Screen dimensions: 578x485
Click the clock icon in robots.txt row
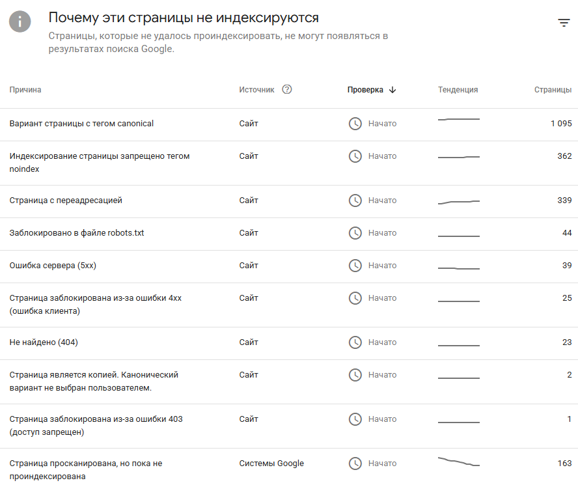355,232
